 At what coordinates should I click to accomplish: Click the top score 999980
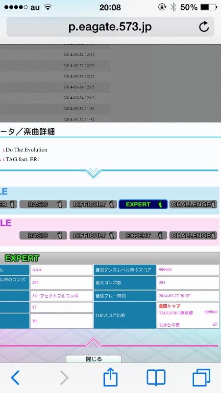(x=211, y=311)
